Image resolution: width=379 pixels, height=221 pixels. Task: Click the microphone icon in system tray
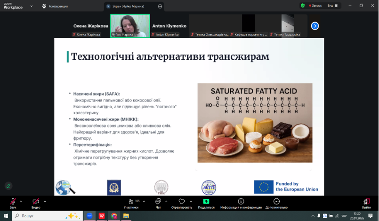coord(319,216)
